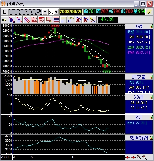Click the app icon in the title bar

point(3,4)
